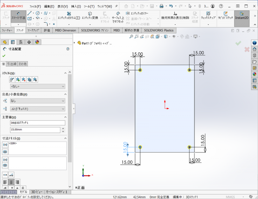The image size is (258, 199).
Task: Open the DimXpert manager crosshair tab icon
Action: [29, 42]
